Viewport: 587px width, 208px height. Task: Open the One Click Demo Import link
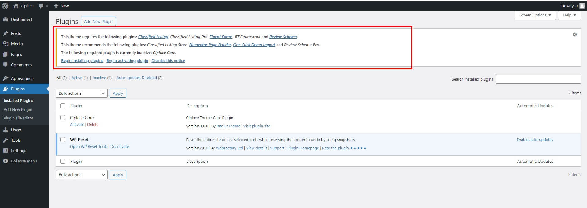254,45
